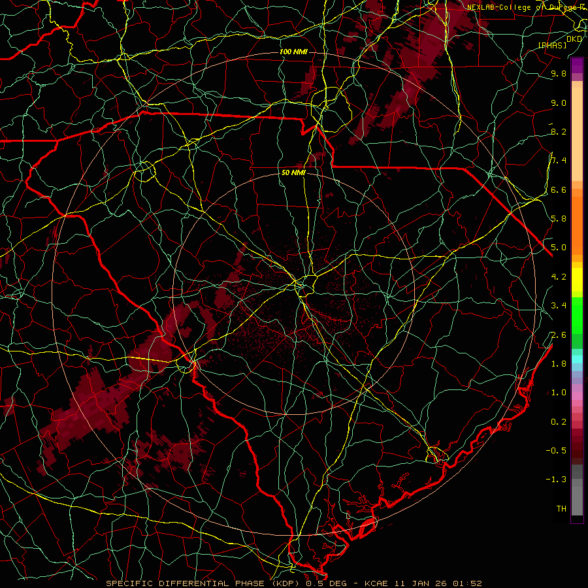Click the "11 JAN 26" date text
The width and height of the screenshot is (588, 588).
419,583
